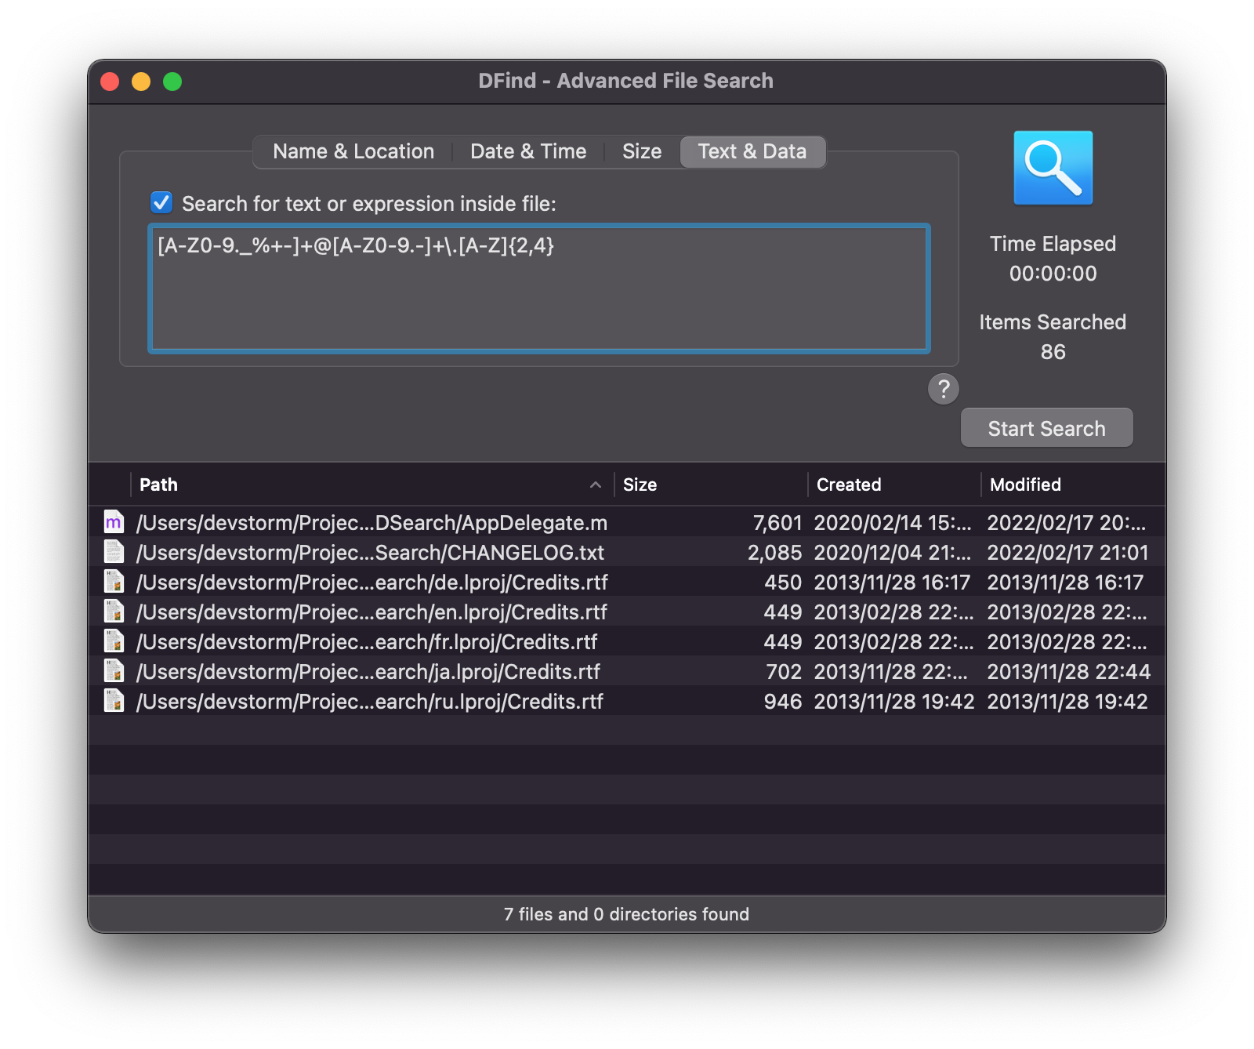Click the green zoom window button

[172, 82]
